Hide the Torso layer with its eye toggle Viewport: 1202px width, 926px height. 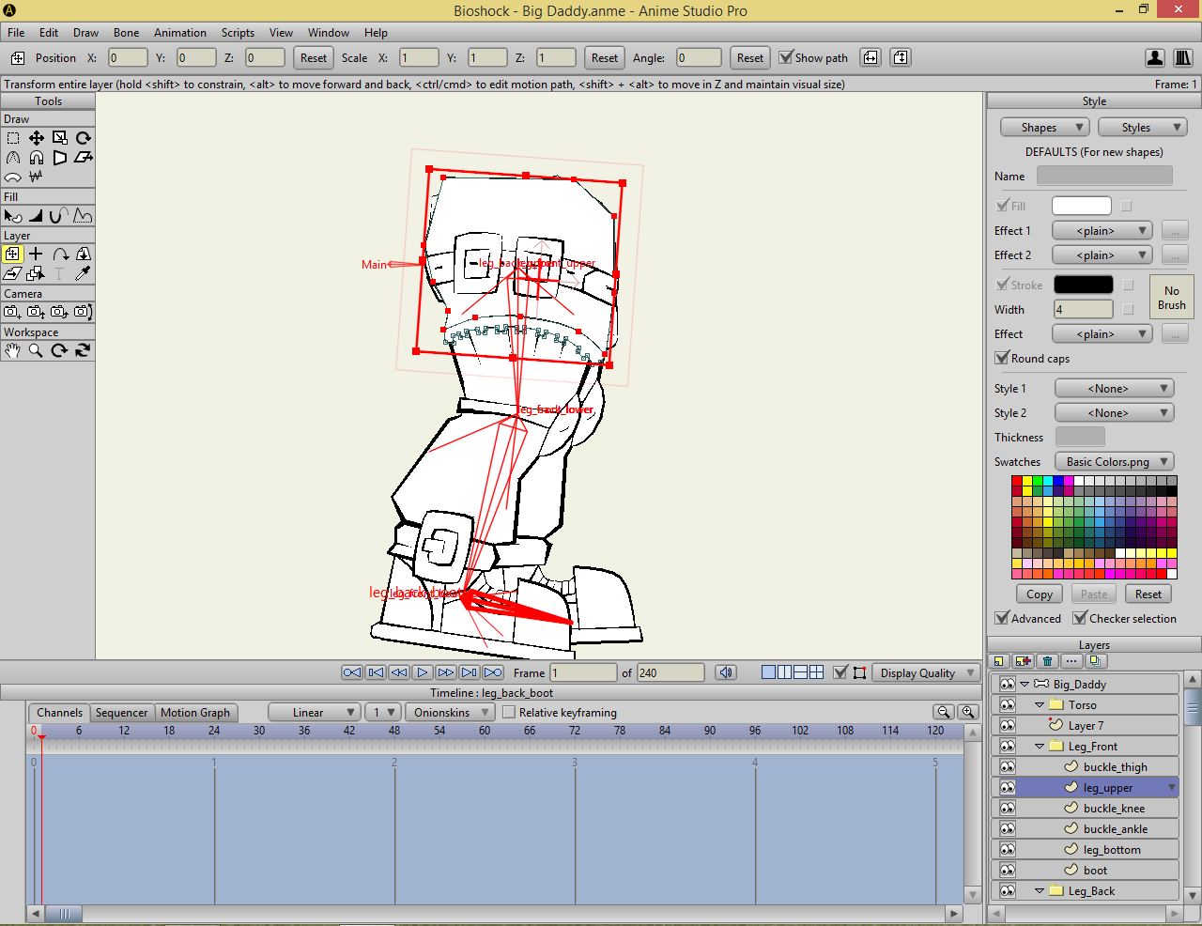pyautogui.click(x=1008, y=705)
